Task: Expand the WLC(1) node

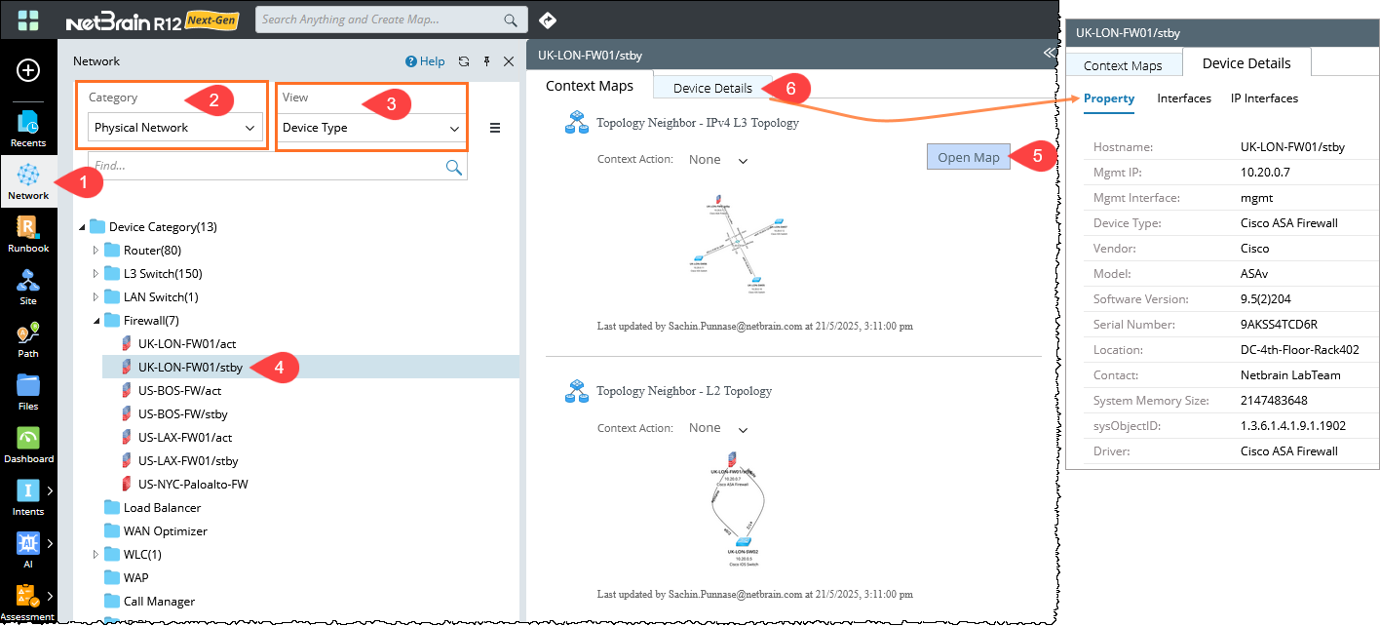Action: click(96, 555)
